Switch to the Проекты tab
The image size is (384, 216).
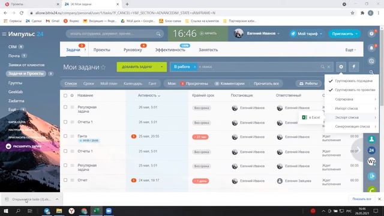tap(102, 50)
